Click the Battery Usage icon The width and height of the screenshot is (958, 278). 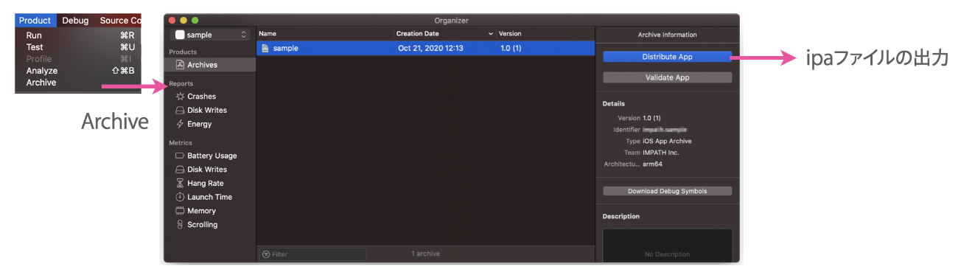coord(180,156)
